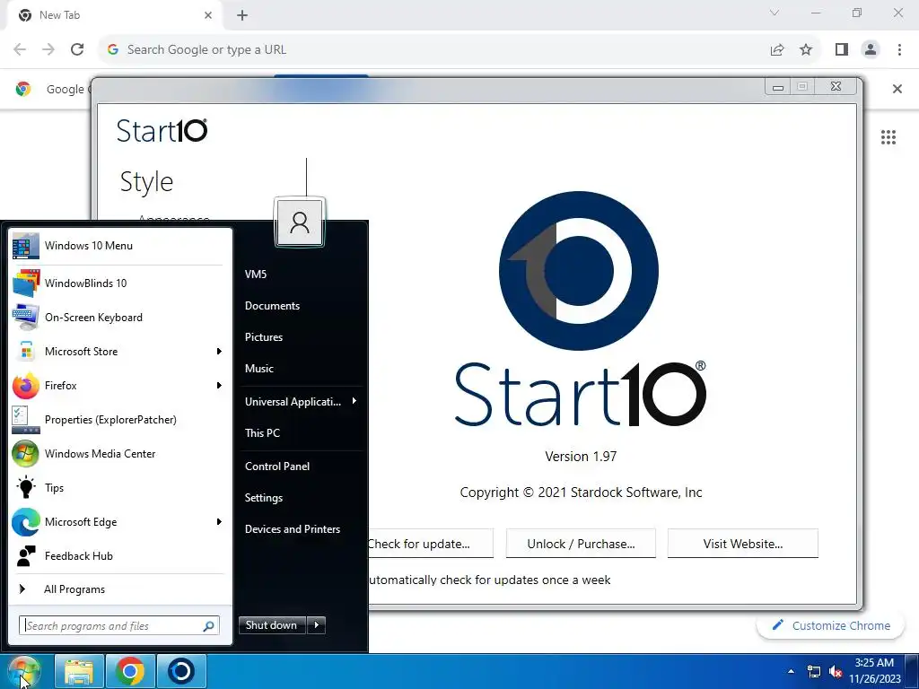
Task: Click Customize Chrome button
Action: point(831,625)
